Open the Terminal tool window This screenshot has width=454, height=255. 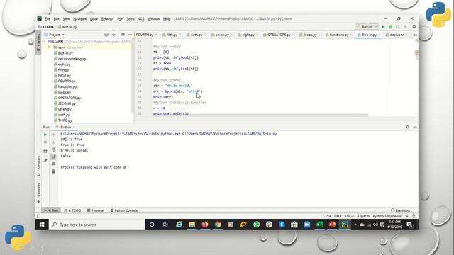pos(96,210)
